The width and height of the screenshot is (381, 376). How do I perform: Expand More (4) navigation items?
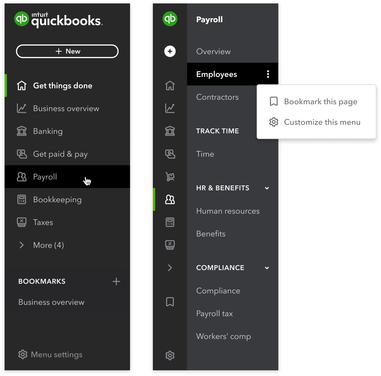coord(67,245)
